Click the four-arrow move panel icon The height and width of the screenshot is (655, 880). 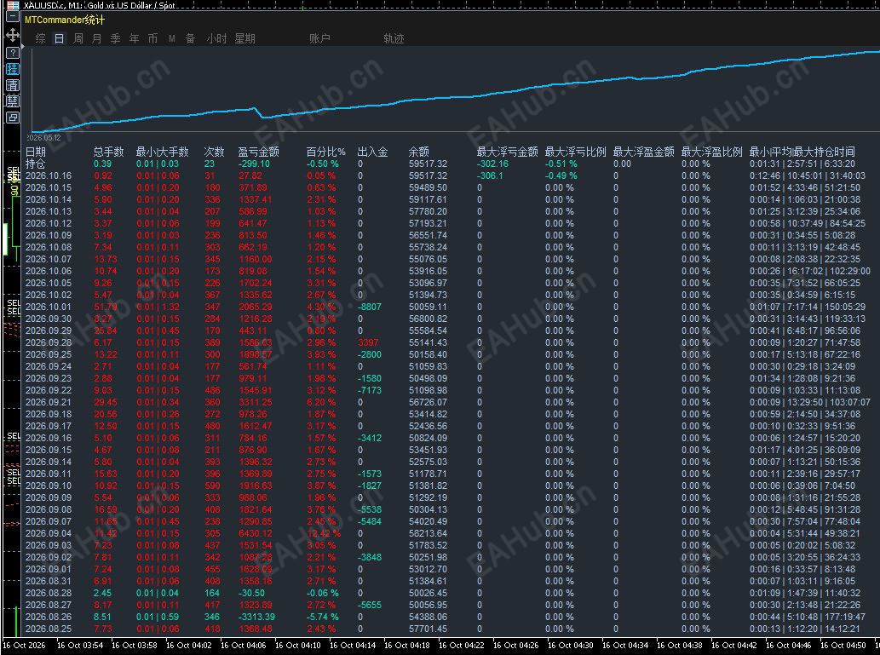(12, 35)
